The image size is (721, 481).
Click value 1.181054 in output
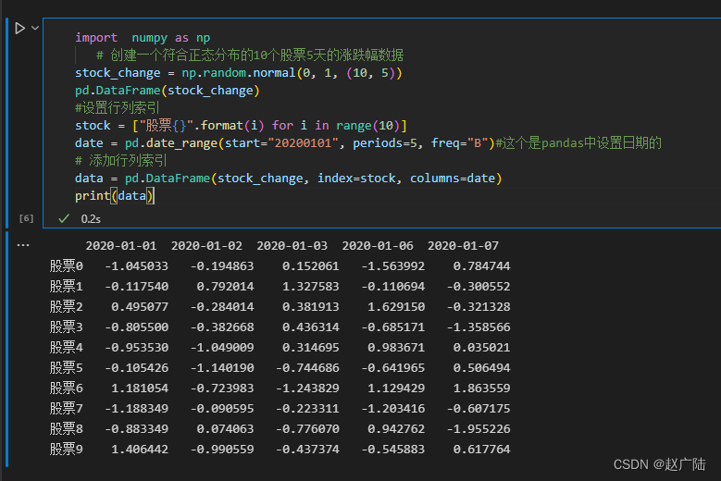point(140,388)
